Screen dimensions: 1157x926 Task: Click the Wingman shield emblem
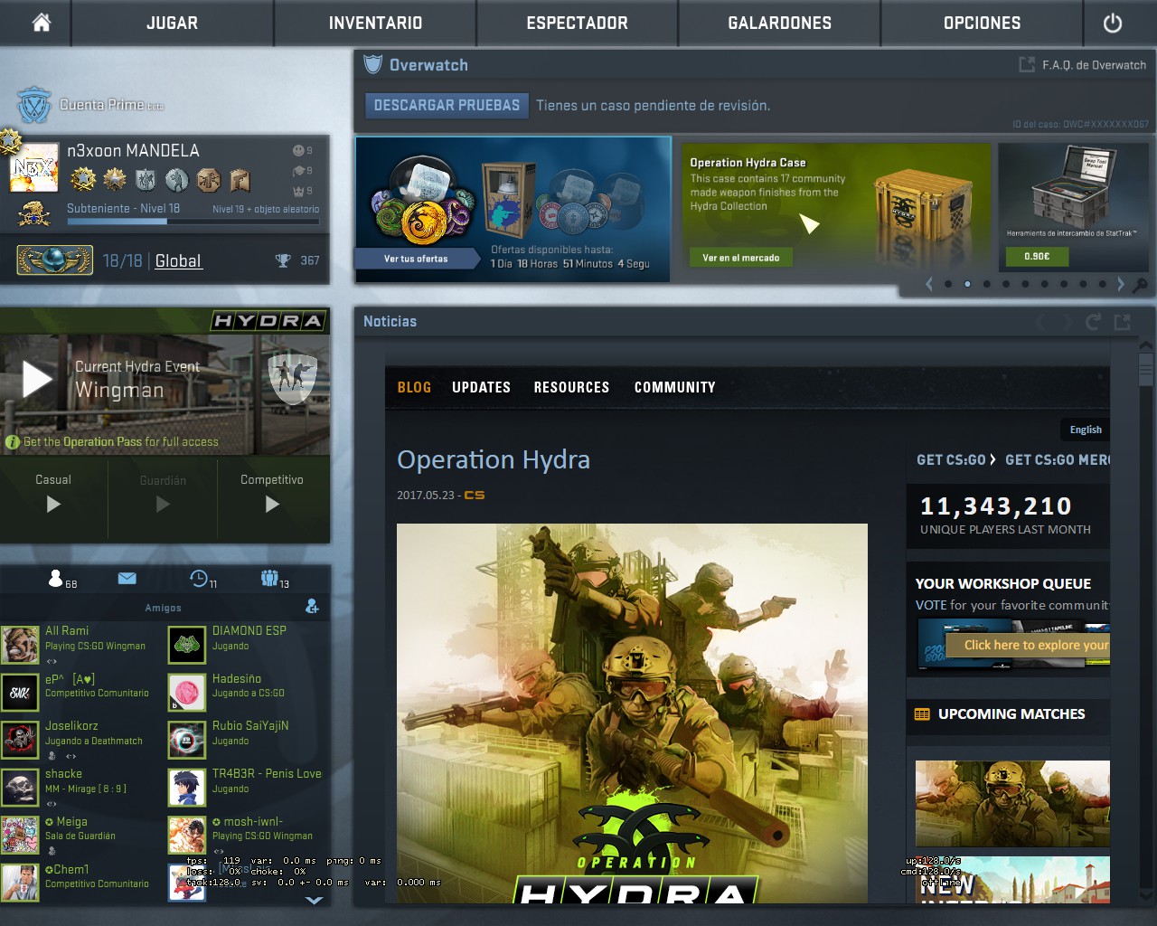pos(292,378)
